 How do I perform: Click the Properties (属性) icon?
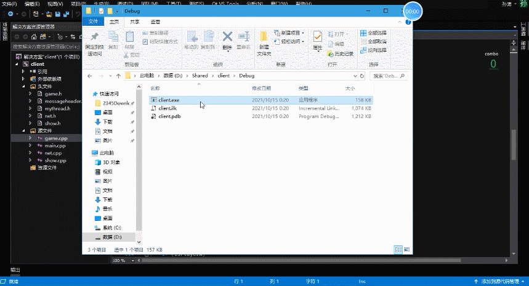click(x=318, y=36)
